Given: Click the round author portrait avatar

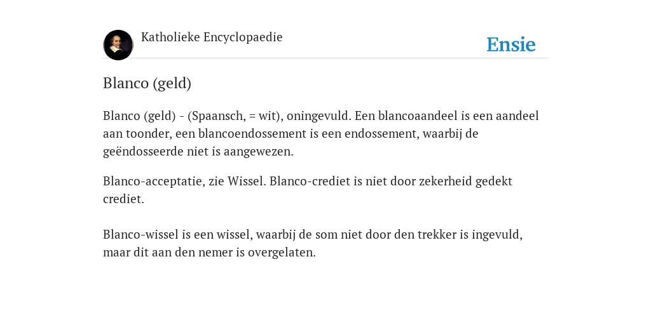Looking at the screenshot, I should coord(118,45).
